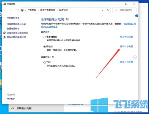
Task: Close the 电源选项 window
Action: coord(134,4)
